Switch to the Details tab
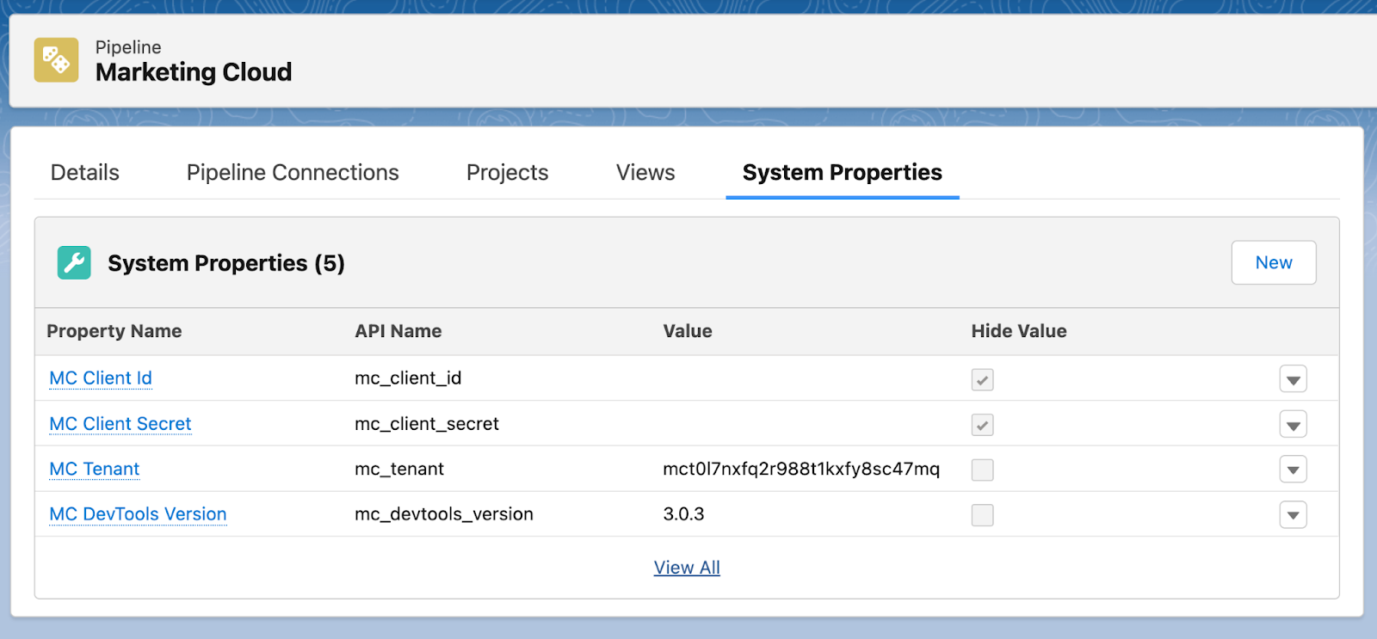Screen dimensions: 1377x639 pyautogui.click(x=85, y=173)
